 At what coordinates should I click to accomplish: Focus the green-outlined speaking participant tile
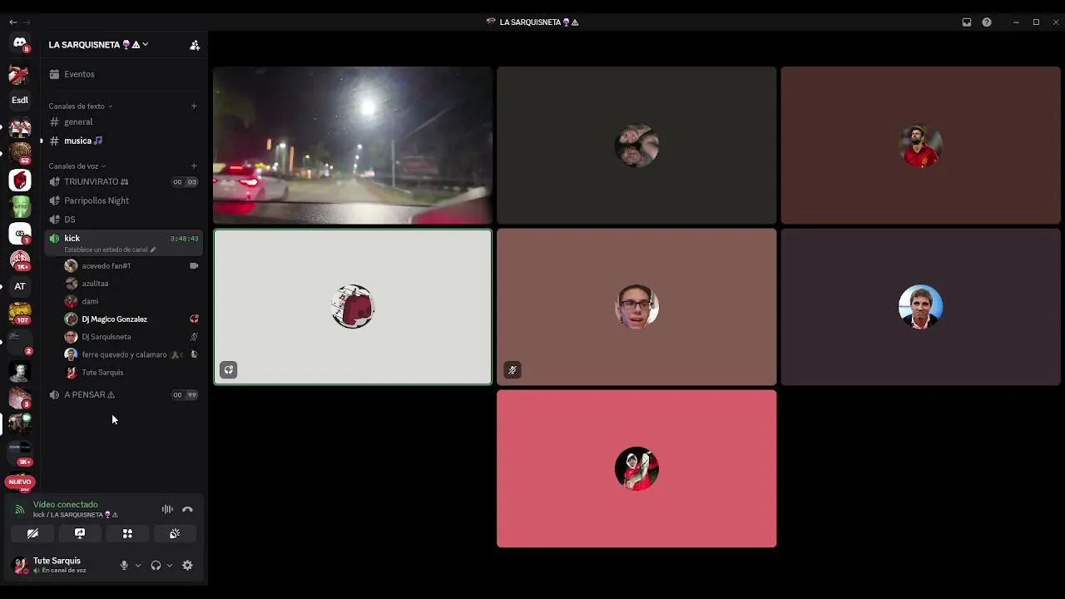(353, 307)
